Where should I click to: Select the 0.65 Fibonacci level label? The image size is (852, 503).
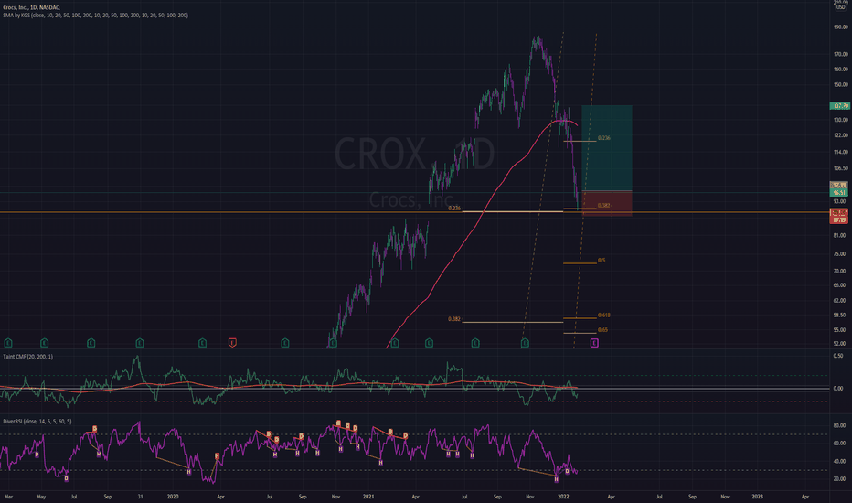click(x=602, y=330)
